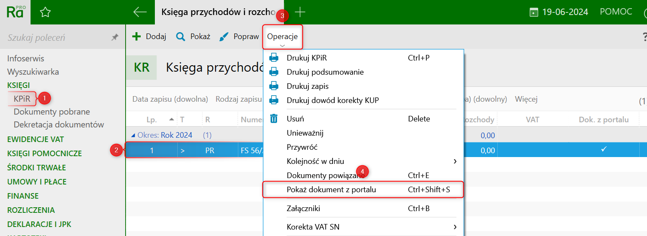Choose Drukuj podsumowanie menu entry

[x=363, y=72]
